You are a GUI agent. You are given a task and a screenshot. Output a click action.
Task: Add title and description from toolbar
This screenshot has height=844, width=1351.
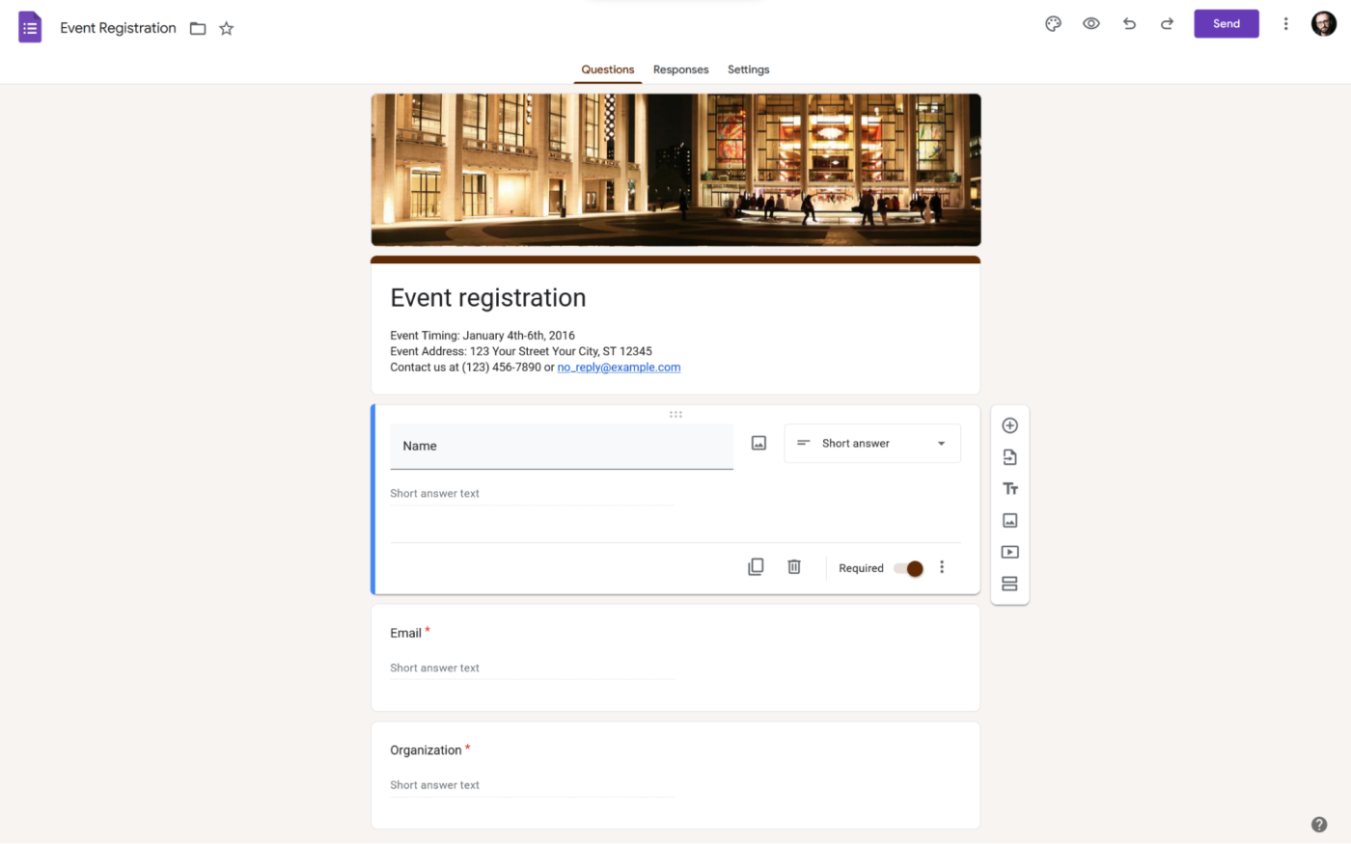(1009, 489)
